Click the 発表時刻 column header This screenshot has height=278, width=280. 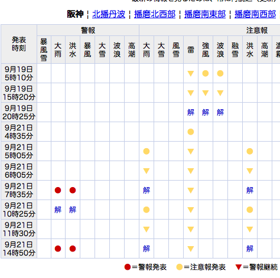coord(19,44)
